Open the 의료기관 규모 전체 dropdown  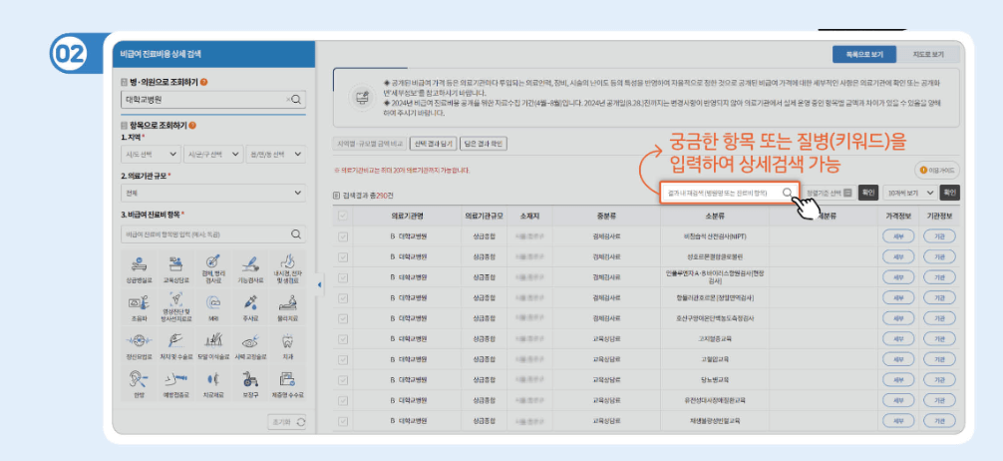pyautogui.click(x=213, y=193)
